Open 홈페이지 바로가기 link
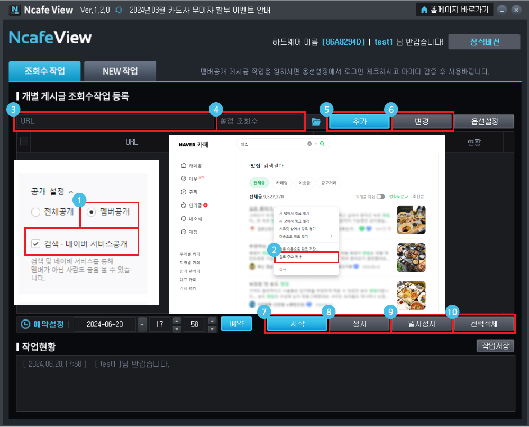Image resolution: width=529 pixels, height=427 pixels. tap(454, 10)
